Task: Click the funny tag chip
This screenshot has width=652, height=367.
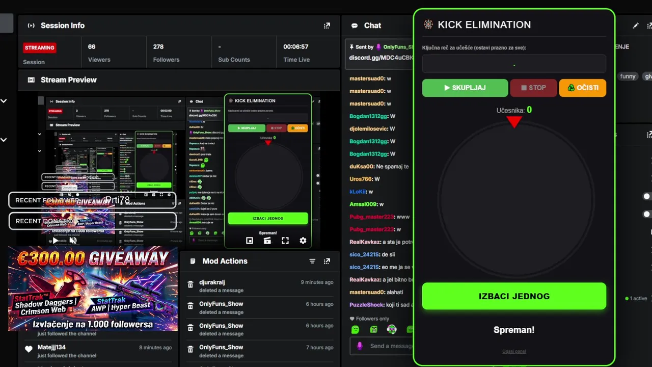Action: 628,76
